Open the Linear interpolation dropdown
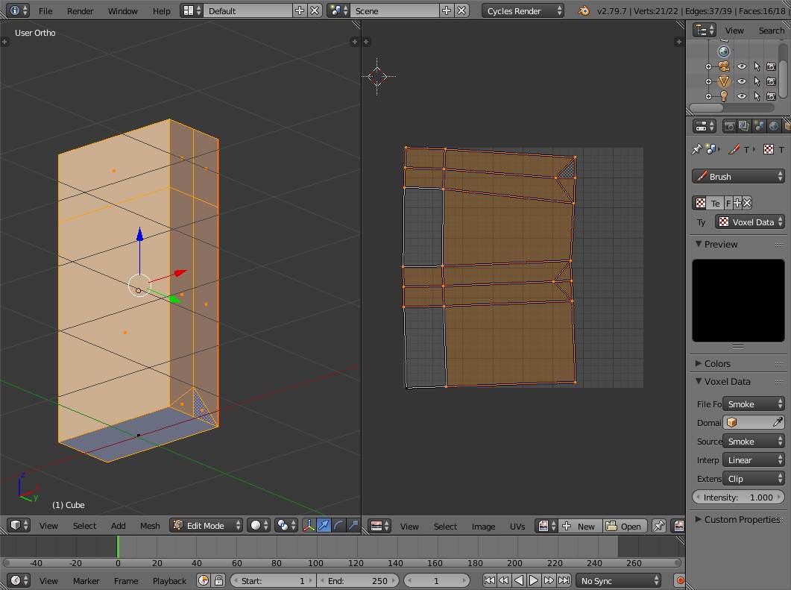791x590 pixels. coord(754,459)
